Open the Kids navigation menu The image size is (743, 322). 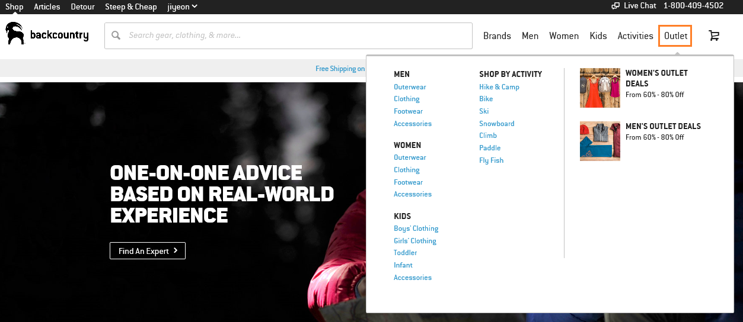(x=598, y=36)
